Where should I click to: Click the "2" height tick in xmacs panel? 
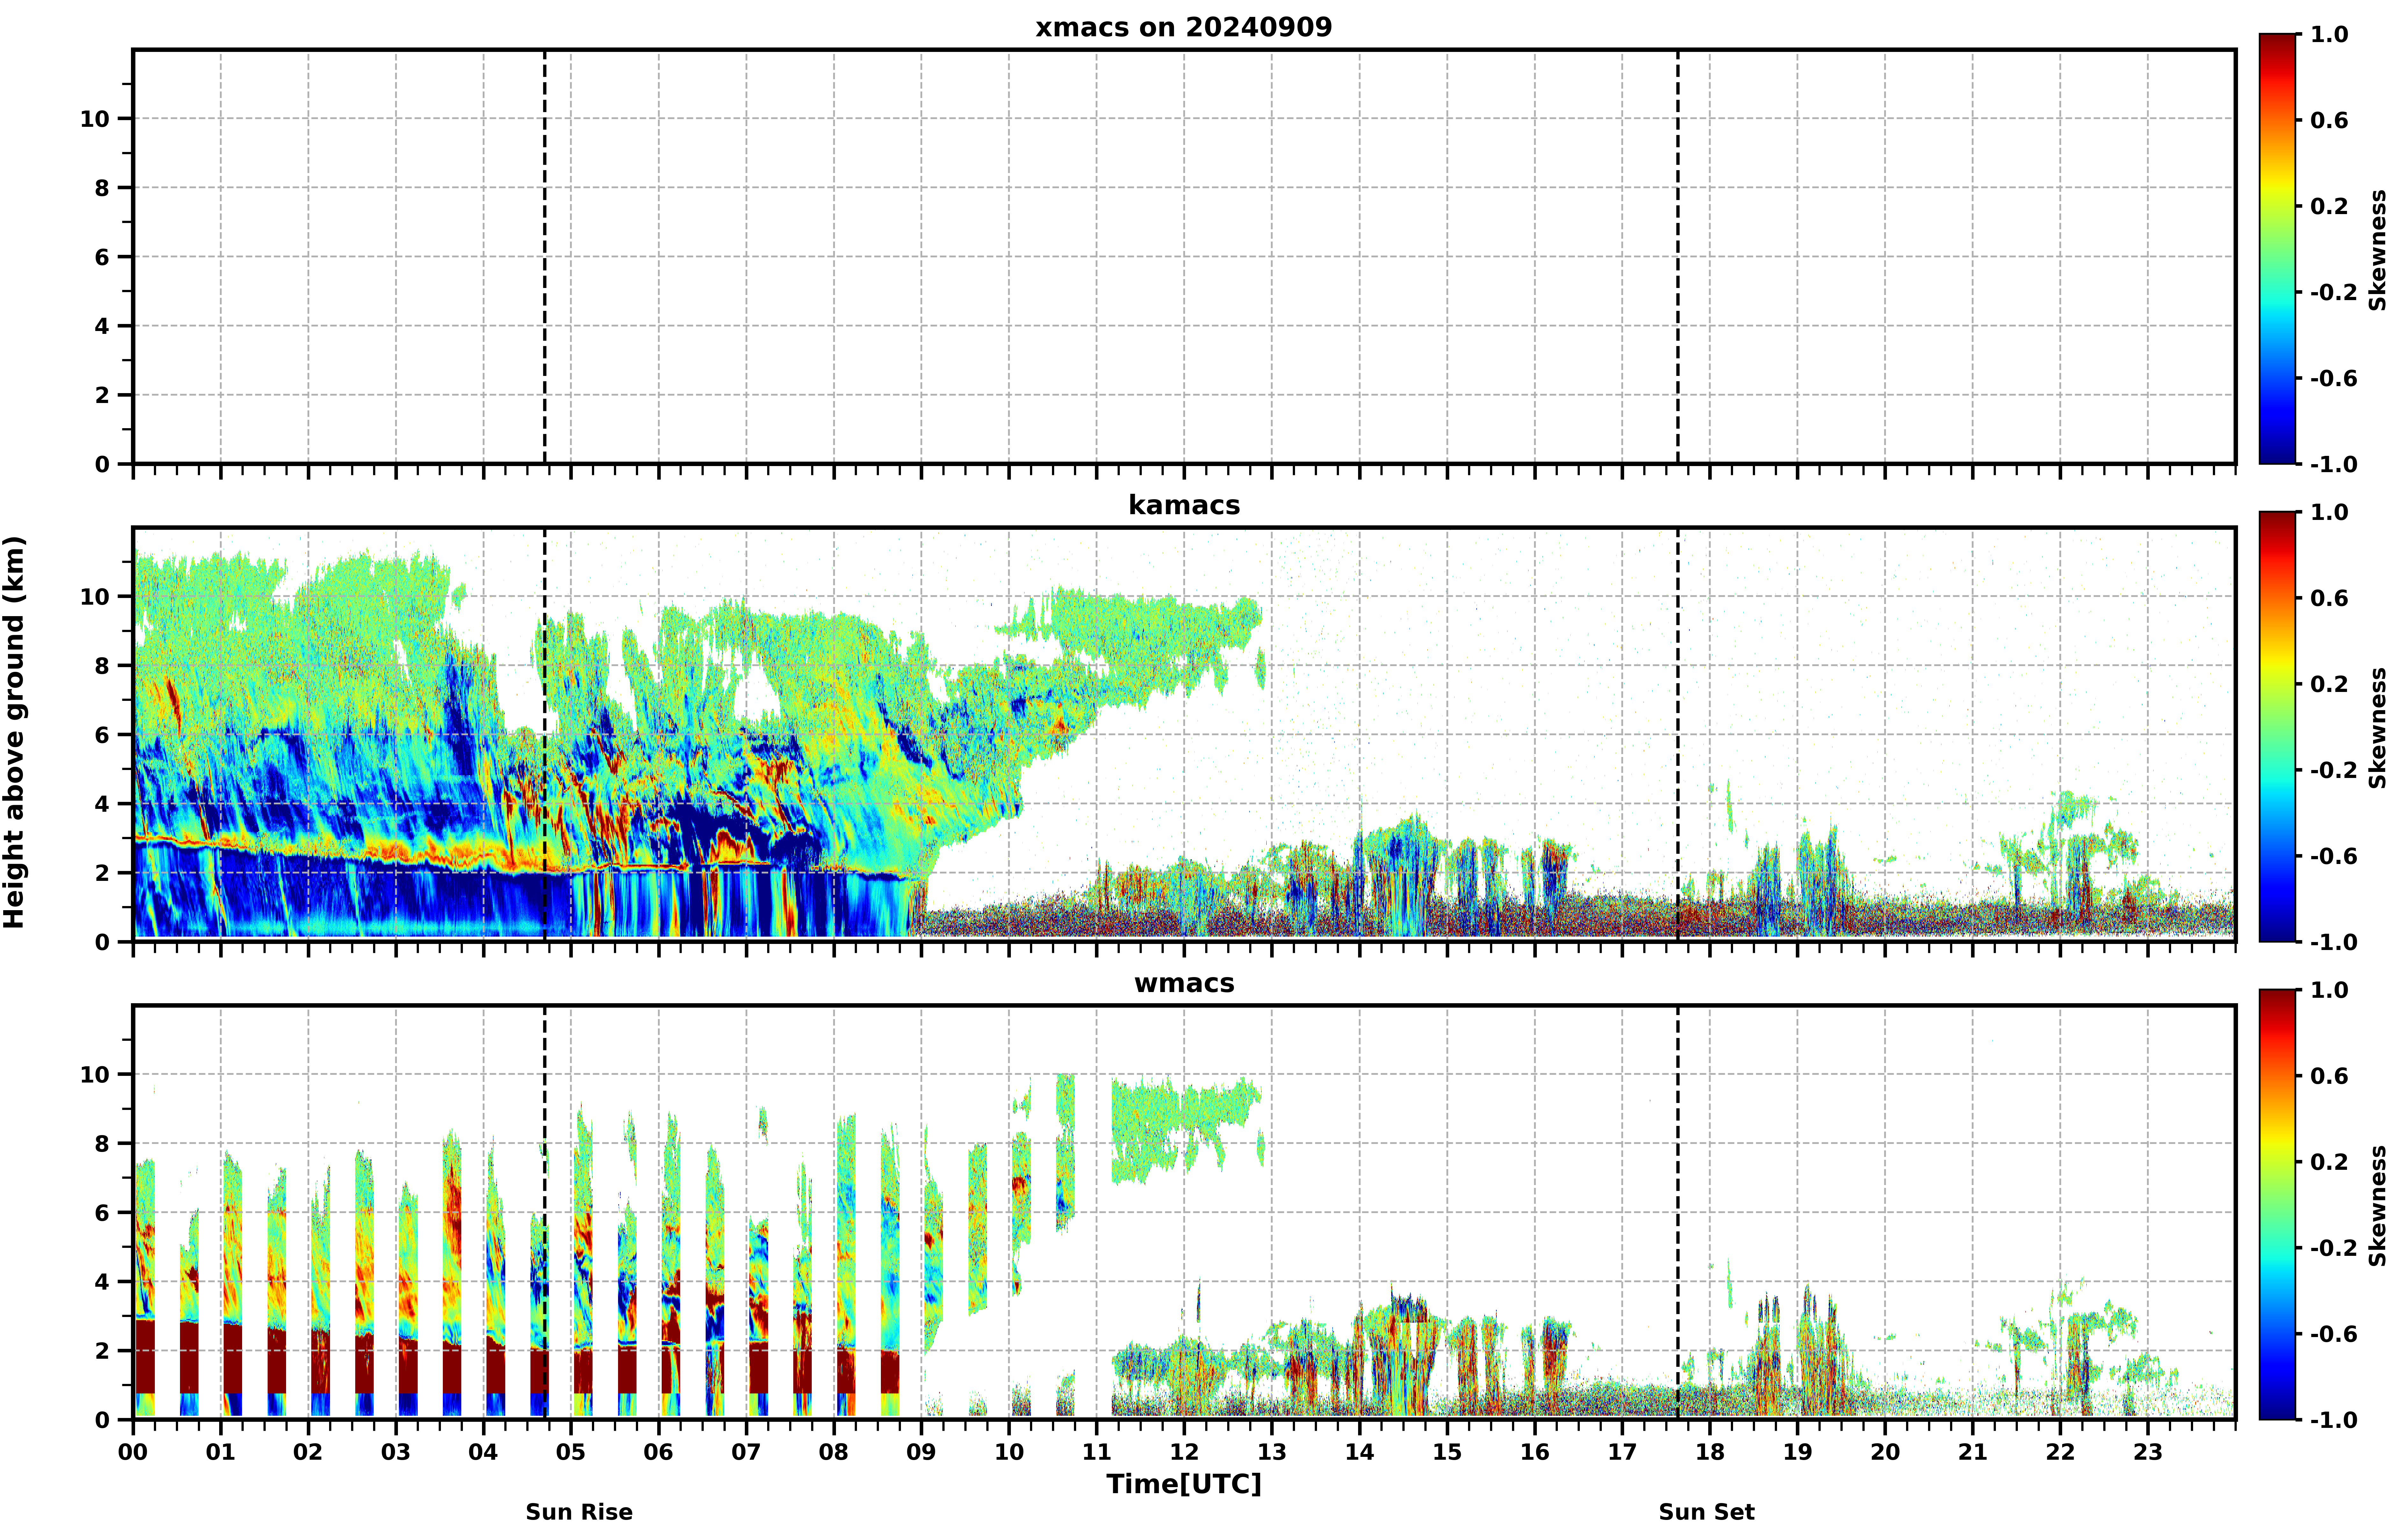[102, 395]
